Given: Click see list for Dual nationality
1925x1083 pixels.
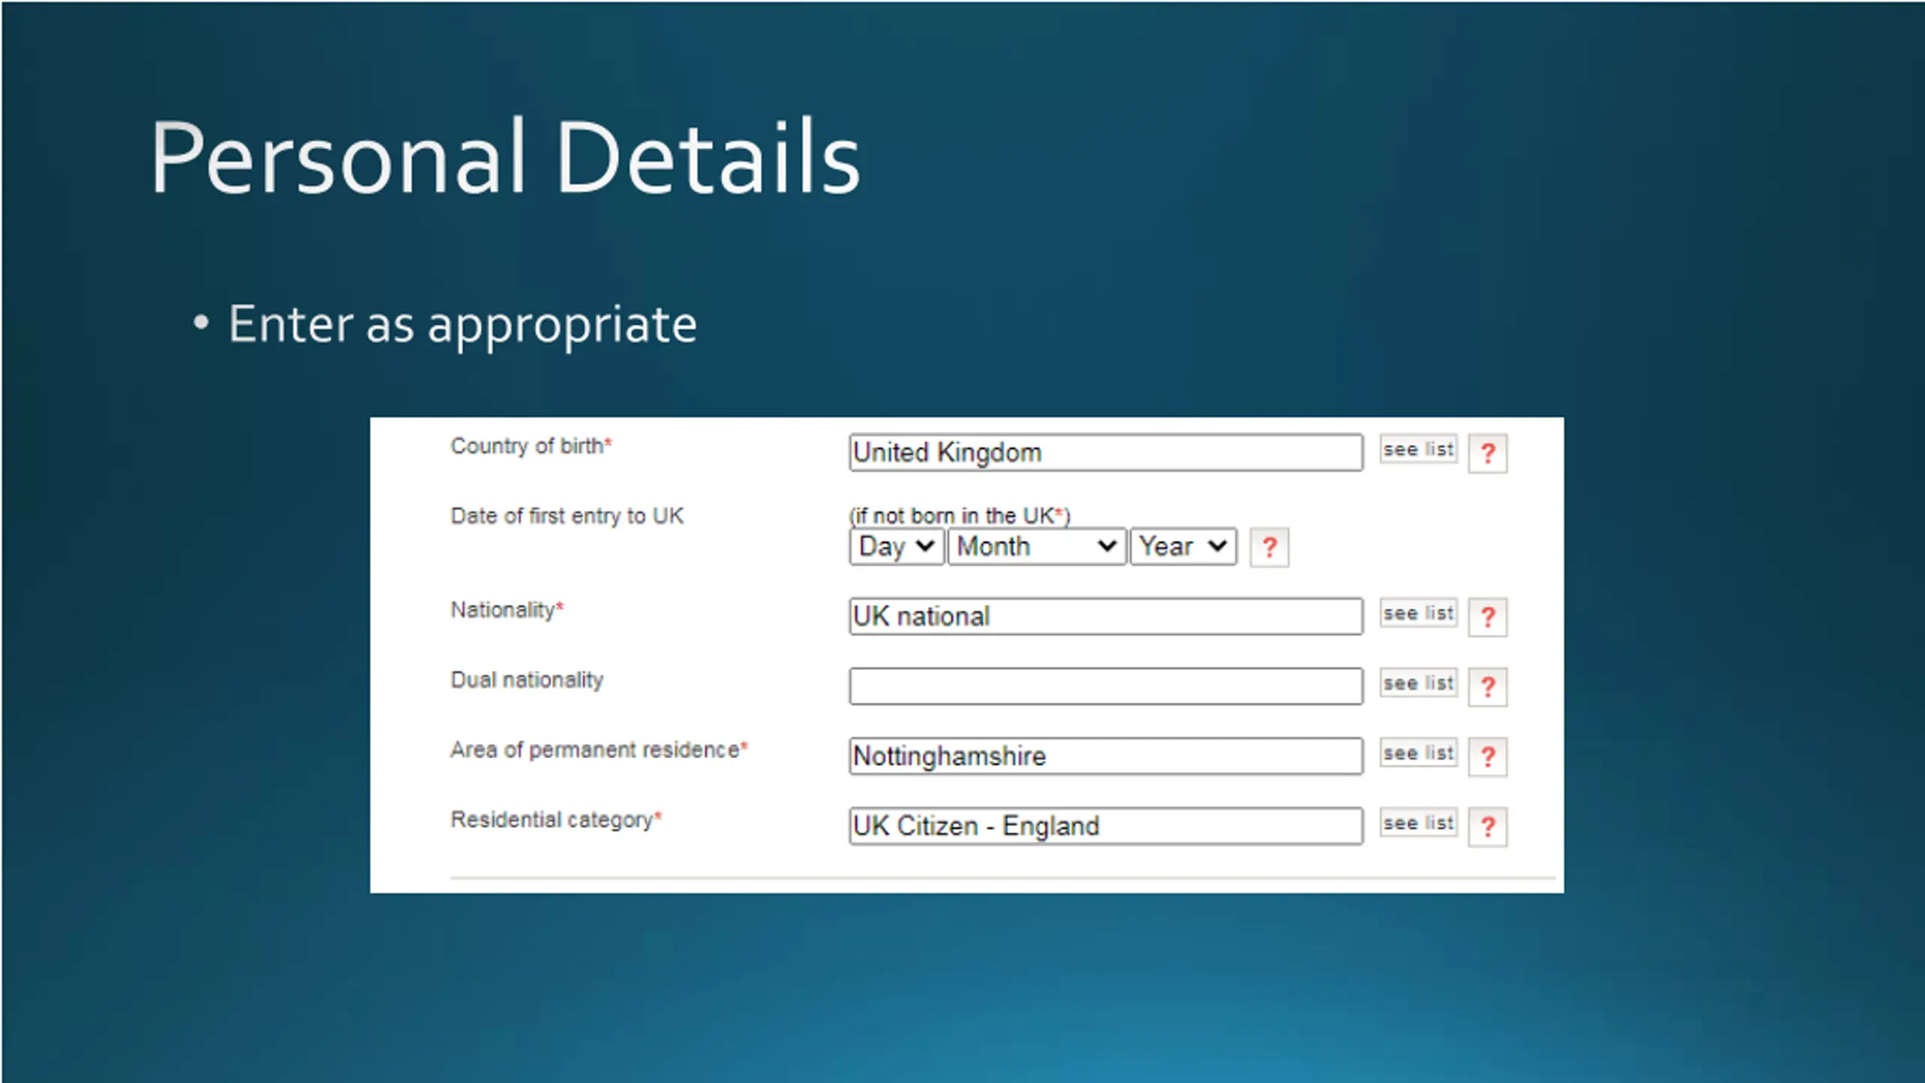Looking at the screenshot, I should (x=1418, y=683).
